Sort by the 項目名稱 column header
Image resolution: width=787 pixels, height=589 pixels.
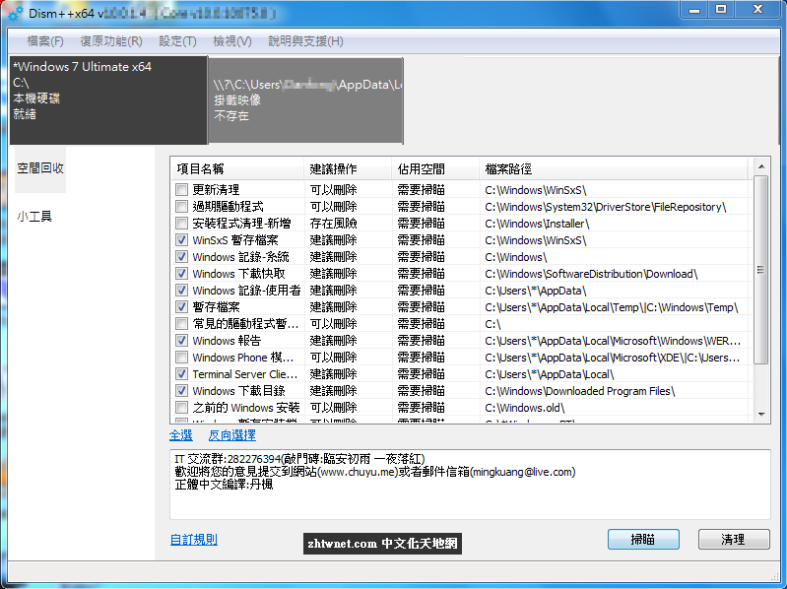(237, 169)
